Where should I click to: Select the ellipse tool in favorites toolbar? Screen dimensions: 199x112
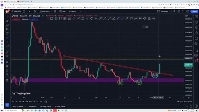(x=91, y=19)
